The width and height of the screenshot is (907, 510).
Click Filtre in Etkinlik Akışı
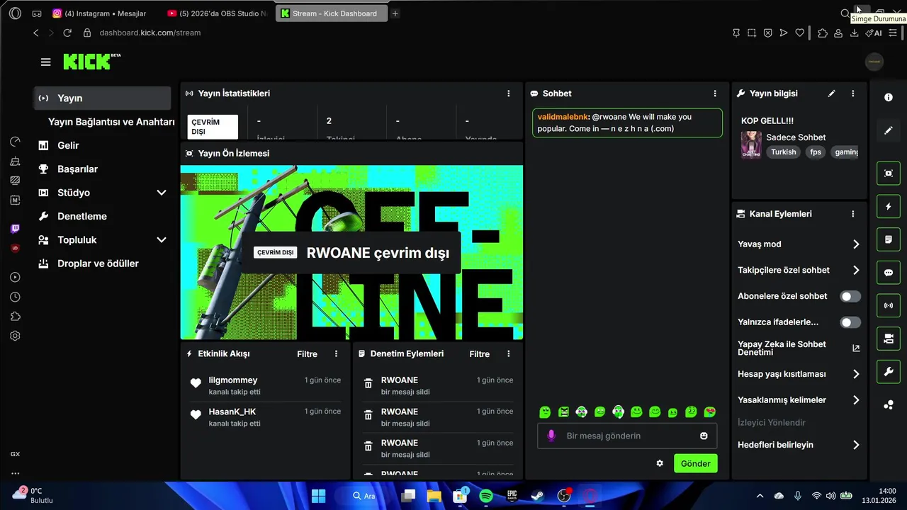307,353
